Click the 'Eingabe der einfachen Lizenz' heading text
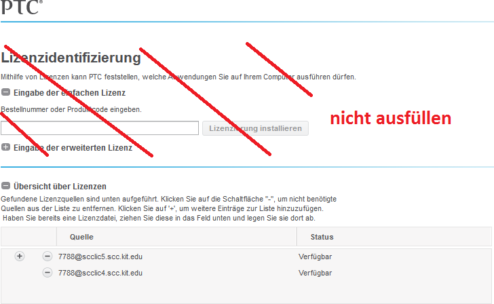The image size is (494, 304). (x=69, y=93)
